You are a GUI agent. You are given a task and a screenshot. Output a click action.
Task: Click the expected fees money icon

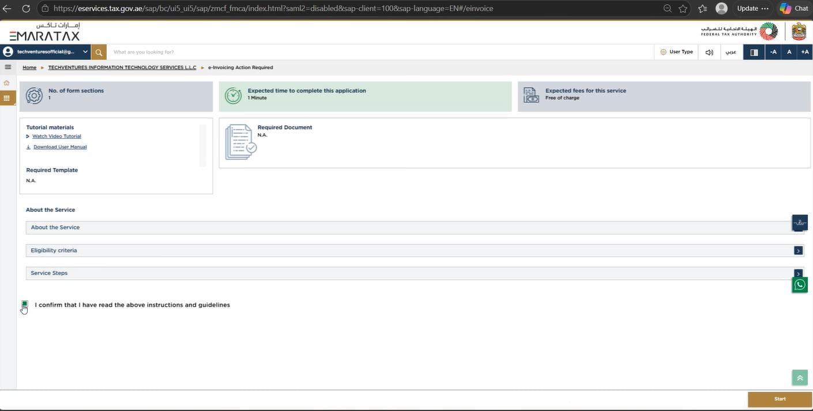531,96
